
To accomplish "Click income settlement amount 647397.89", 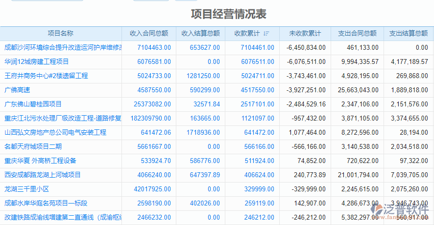I will [x=205, y=175].
